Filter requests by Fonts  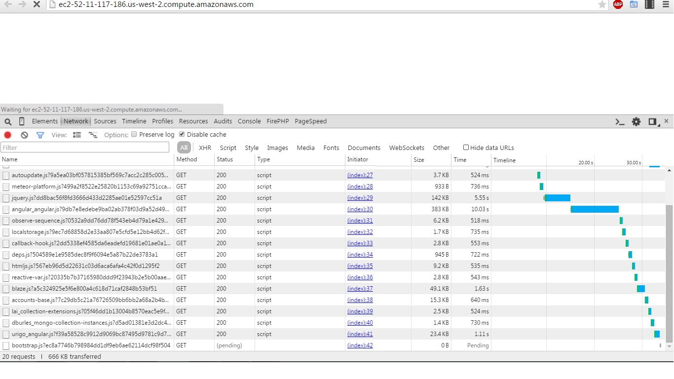click(x=332, y=148)
